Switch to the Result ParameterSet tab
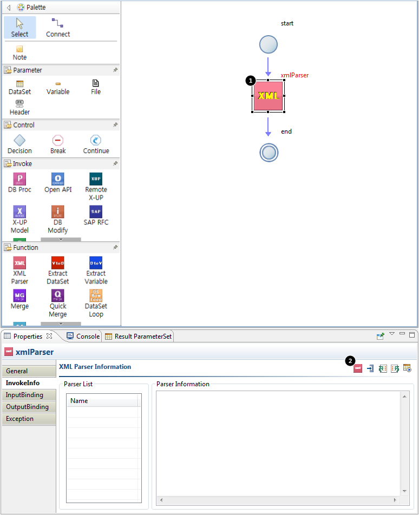This screenshot has width=419, height=515. point(139,336)
